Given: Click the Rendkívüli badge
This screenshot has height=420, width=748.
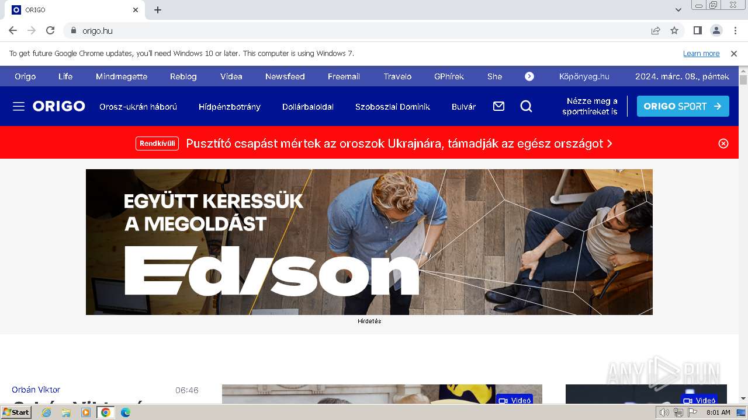Looking at the screenshot, I should pyautogui.click(x=157, y=143).
